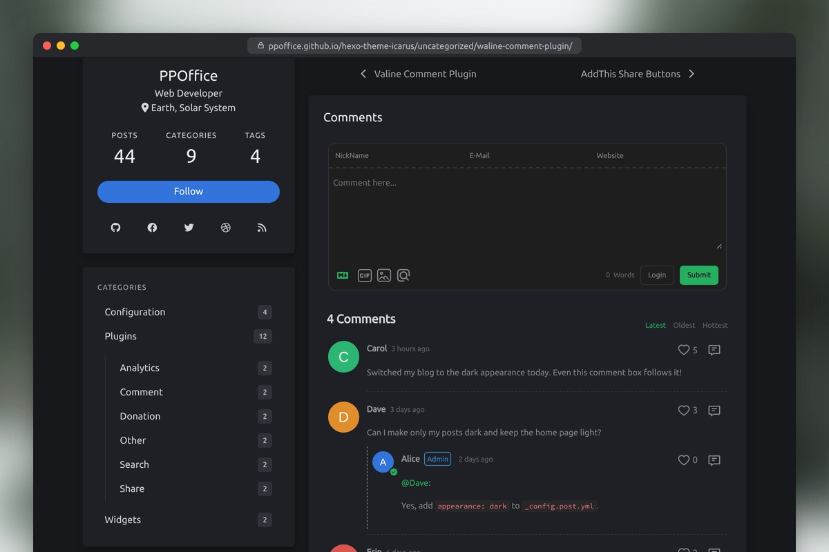The image size is (829, 552).
Task: Reply to Carol's comment
Action: (714, 350)
